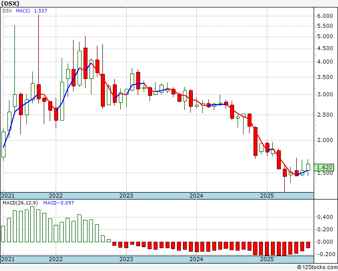This screenshot has height=271, width=338.
Task: Click 2022 on the price chart time axis
Action: [x=56, y=196]
